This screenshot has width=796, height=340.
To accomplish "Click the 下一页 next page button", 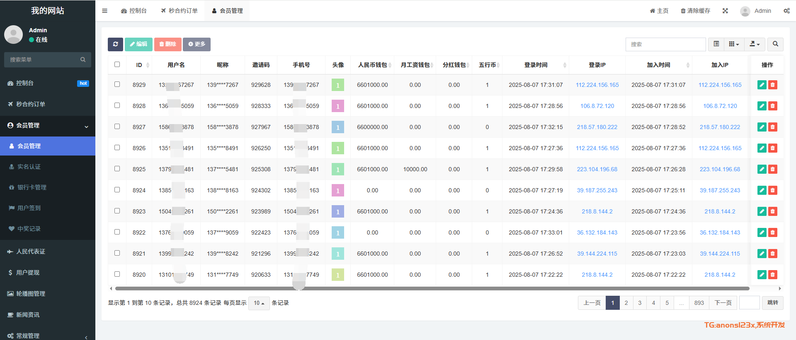I will [x=723, y=303].
